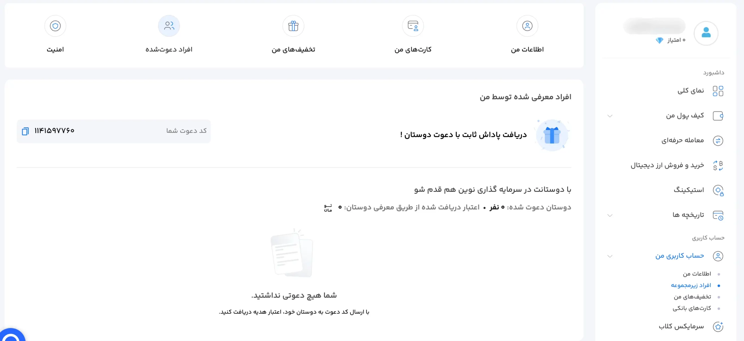Expand the my wallet chevron

point(610,116)
